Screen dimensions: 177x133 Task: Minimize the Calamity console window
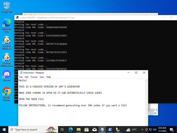(x=164, y=18)
